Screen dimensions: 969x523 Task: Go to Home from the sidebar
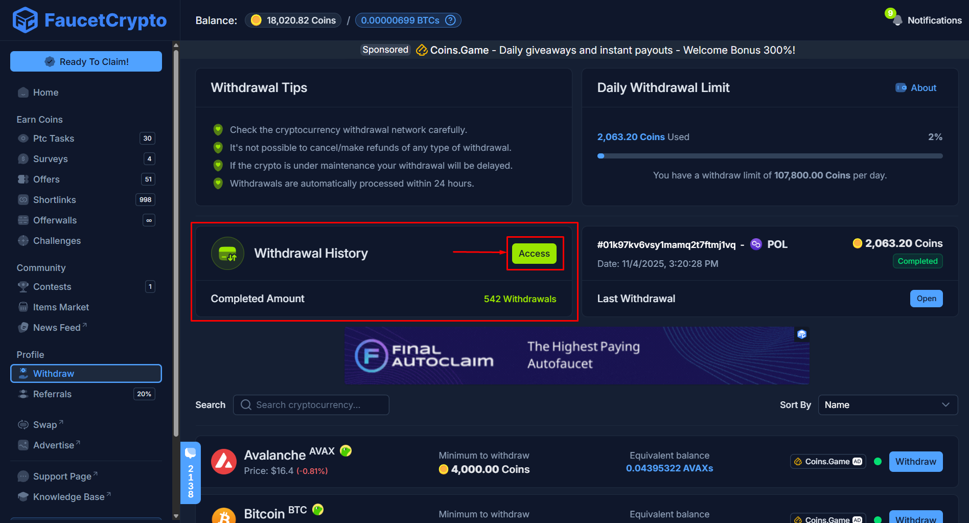[45, 92]
